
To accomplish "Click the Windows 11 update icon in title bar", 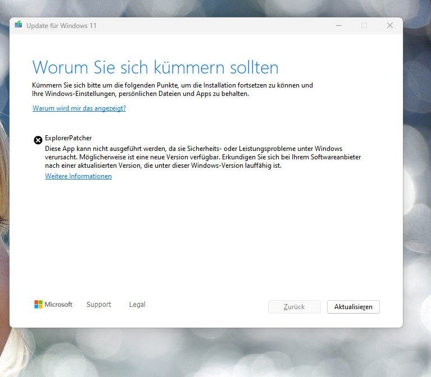I will (x=19, y=25).
